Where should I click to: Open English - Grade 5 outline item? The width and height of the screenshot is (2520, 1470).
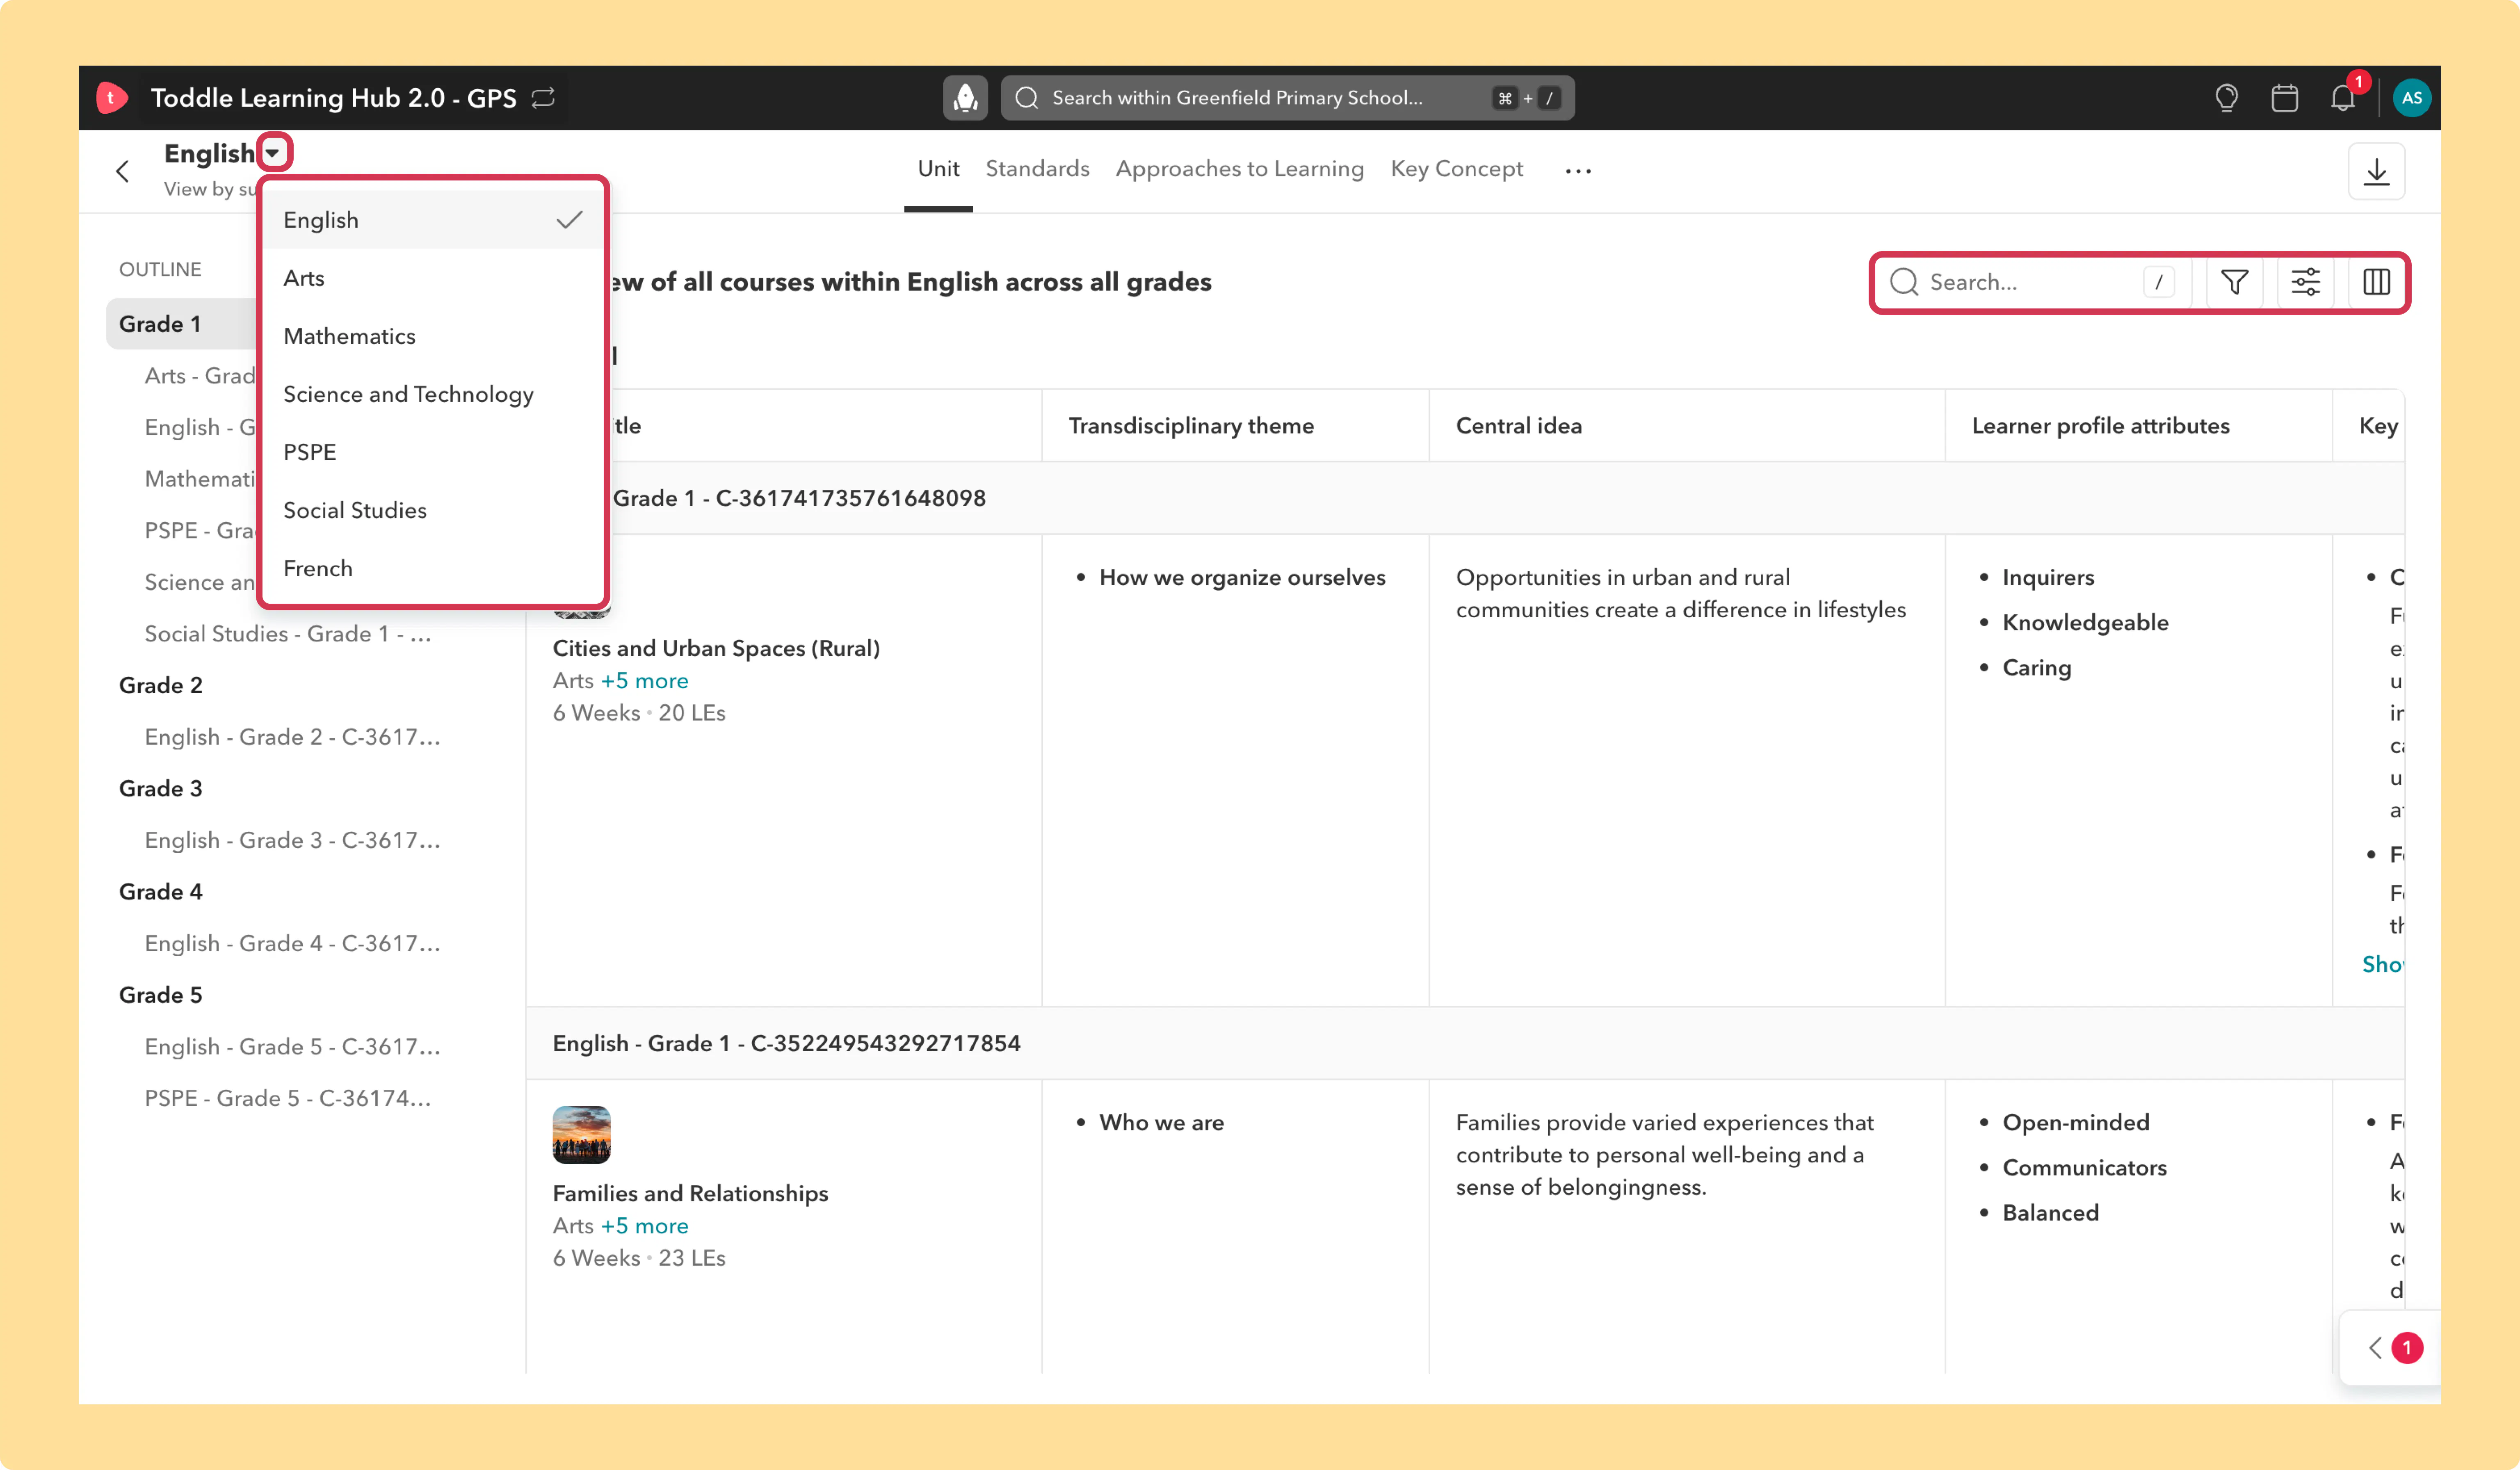[x=292, y=1046]
